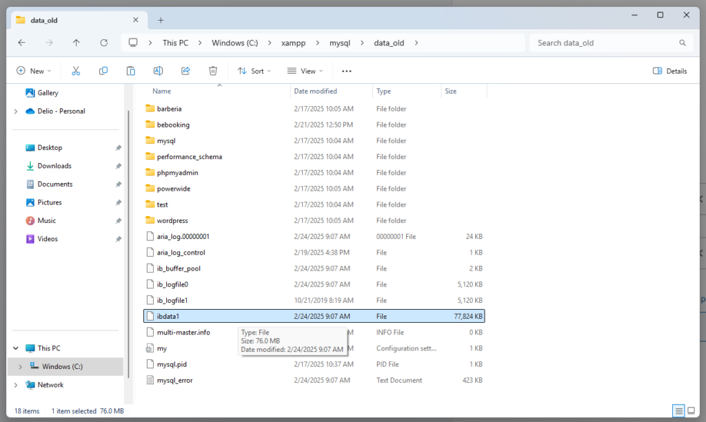The image size is (706, 422).
Task: Sort files by Date modified column
Action: 315,91
